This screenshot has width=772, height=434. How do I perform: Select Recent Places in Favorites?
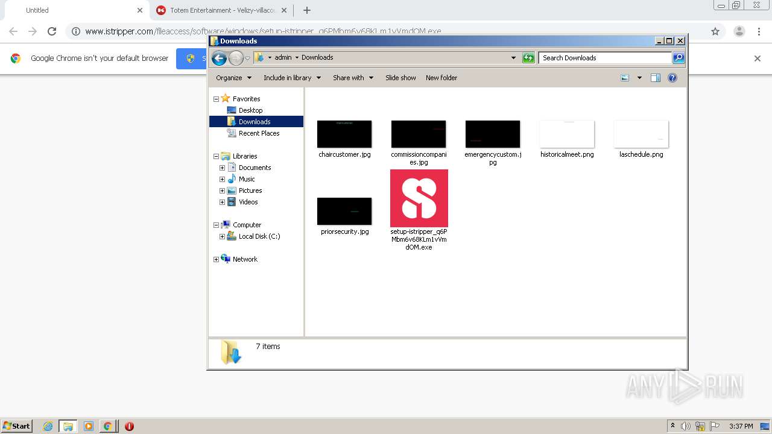point(259,133)
